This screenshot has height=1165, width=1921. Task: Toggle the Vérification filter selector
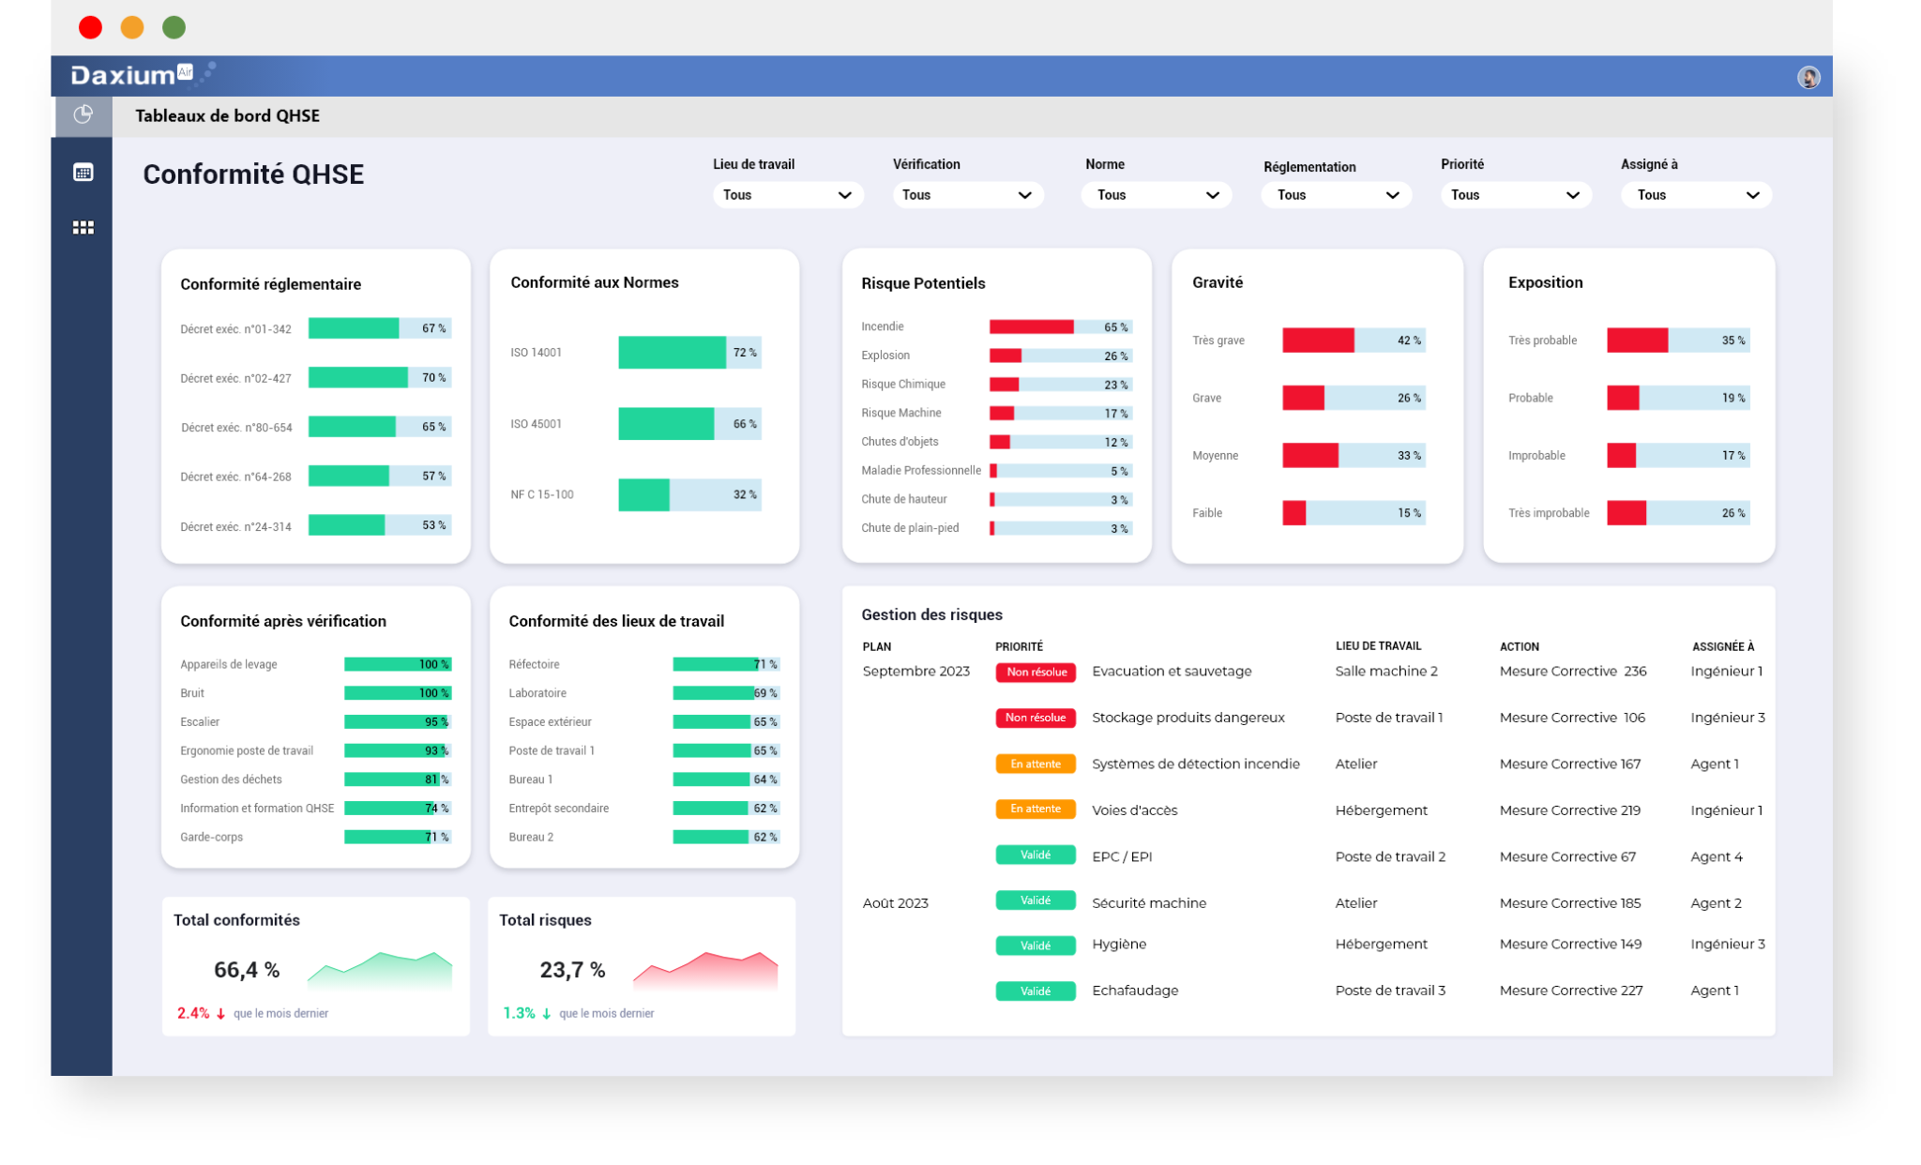tap(968, 195)
